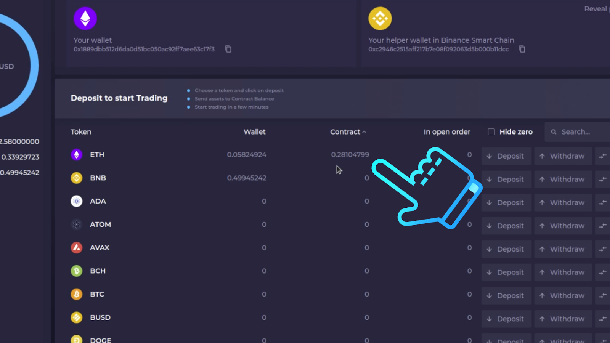Viewport: 610px width, 343px height.
Task: Click the BTC token icon
Action: (x=77, y=294)
